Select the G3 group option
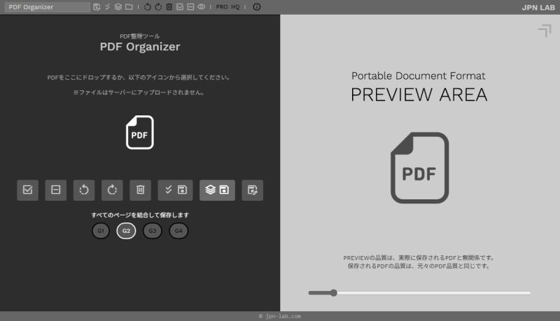 point(152,231)
